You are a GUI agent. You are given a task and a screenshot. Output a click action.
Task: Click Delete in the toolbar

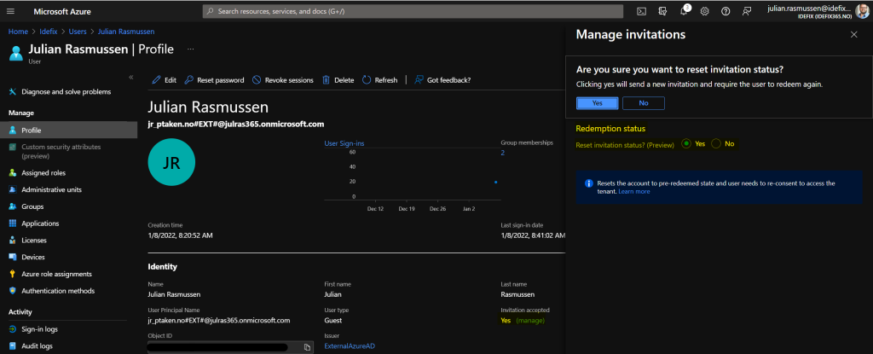pos(338,79)
